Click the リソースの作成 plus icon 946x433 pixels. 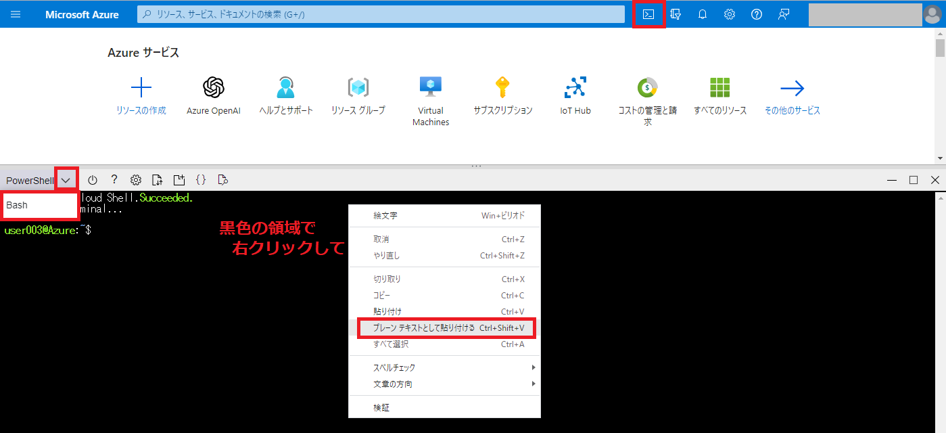click(141, 88)
